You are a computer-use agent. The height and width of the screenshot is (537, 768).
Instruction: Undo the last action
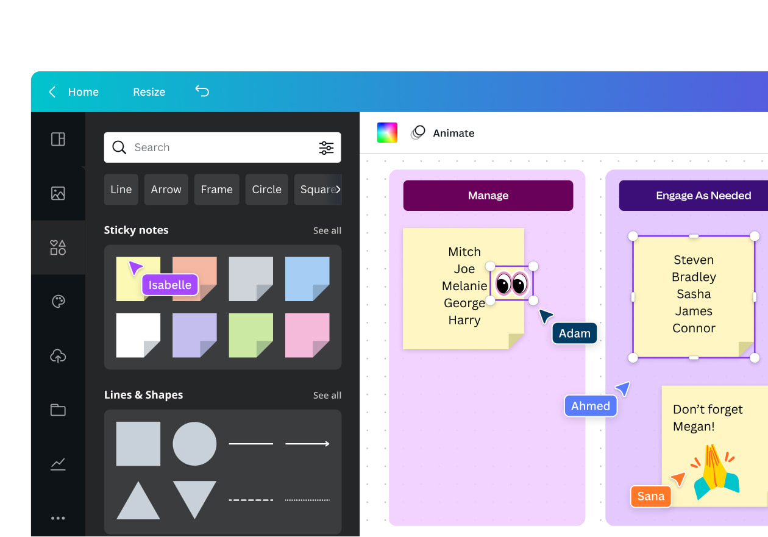click(x=202, y=91)
